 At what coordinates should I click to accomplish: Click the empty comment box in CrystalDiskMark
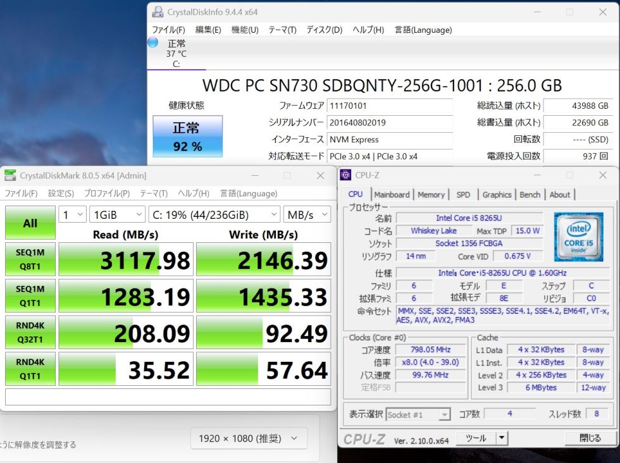pos(168,397)
